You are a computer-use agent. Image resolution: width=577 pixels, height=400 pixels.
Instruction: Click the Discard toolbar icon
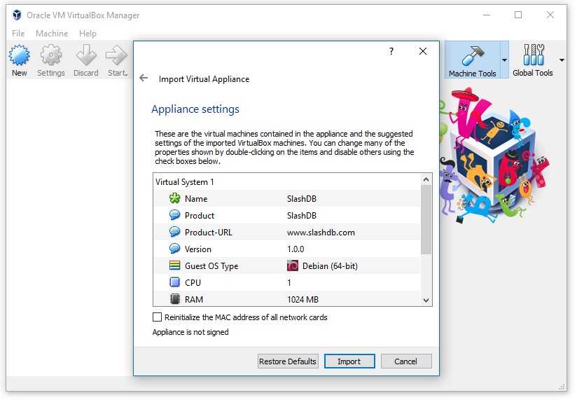coord(86,56)
